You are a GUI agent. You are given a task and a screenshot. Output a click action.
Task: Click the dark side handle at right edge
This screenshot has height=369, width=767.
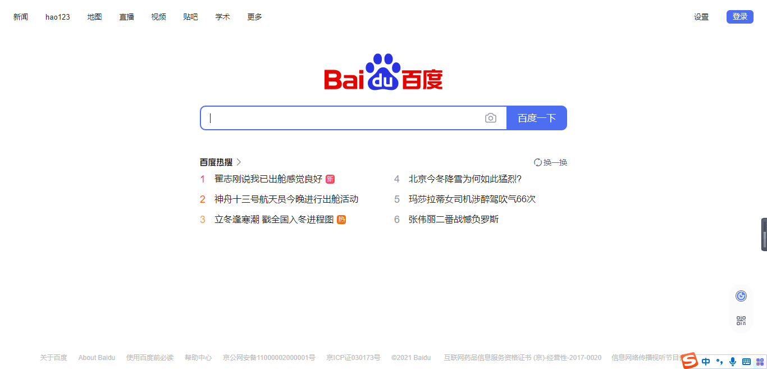click(764, 234)
